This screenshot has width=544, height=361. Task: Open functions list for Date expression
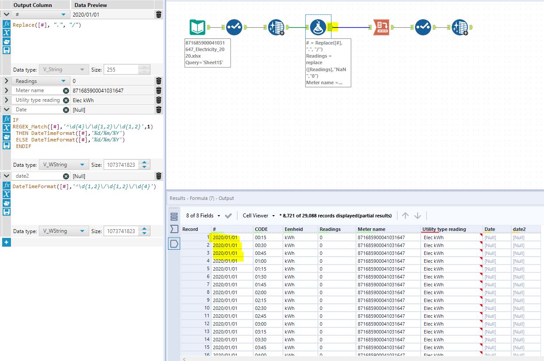[6, 119]
